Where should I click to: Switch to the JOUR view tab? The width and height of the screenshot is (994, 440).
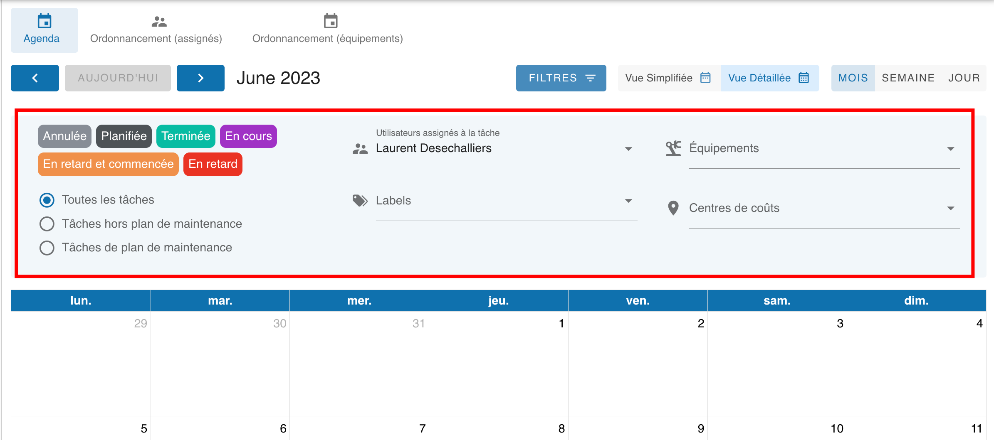click(964, 78)
